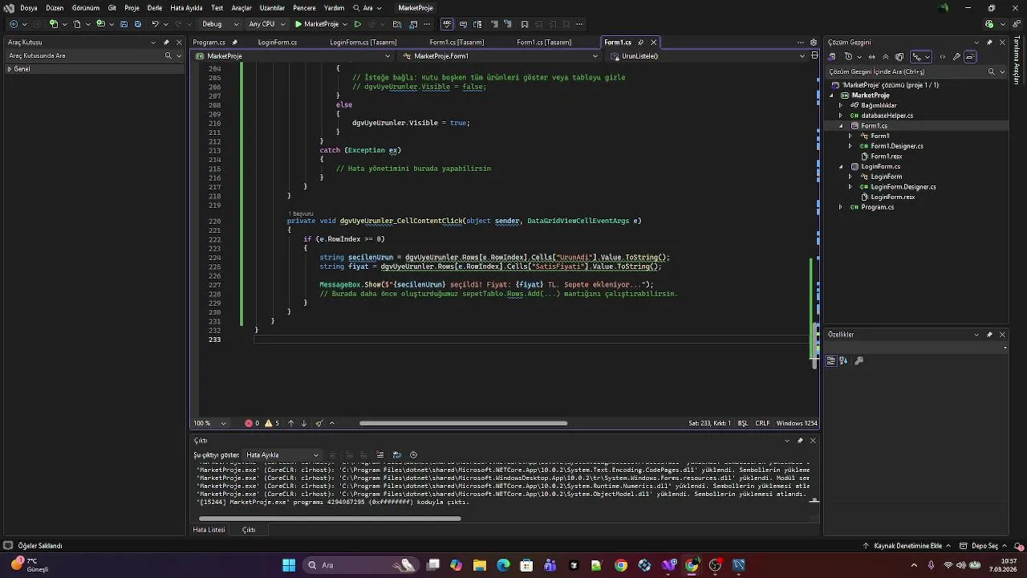
Task: Open the MarketProje.Form1 class navigation dropdown
Action: (x=500, y=56)
